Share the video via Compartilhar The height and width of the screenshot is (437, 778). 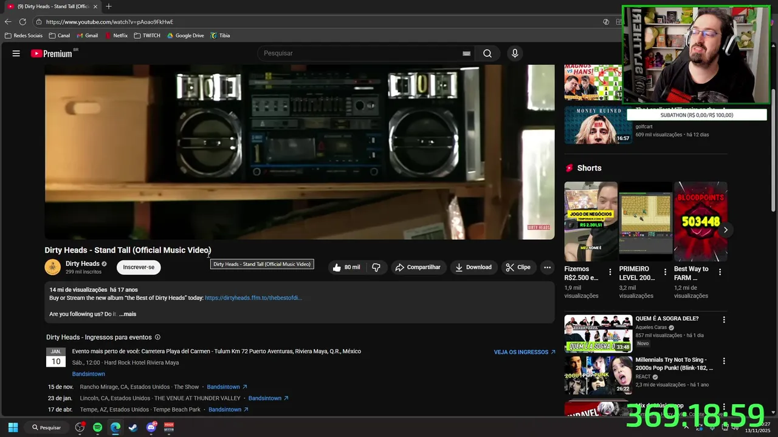[x=418, y=267]
